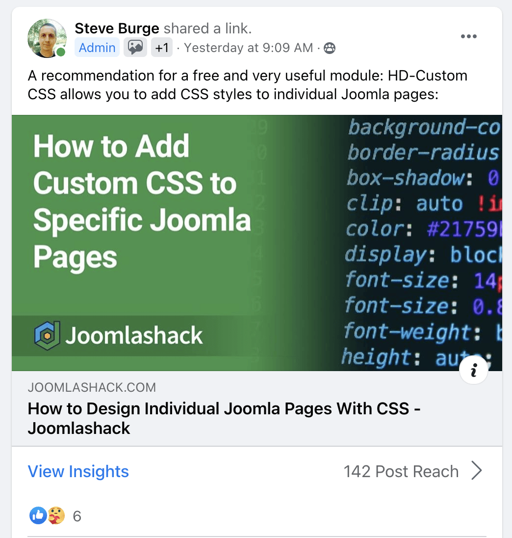
Task: Open the list of 6 reactions
Action: 77,516
